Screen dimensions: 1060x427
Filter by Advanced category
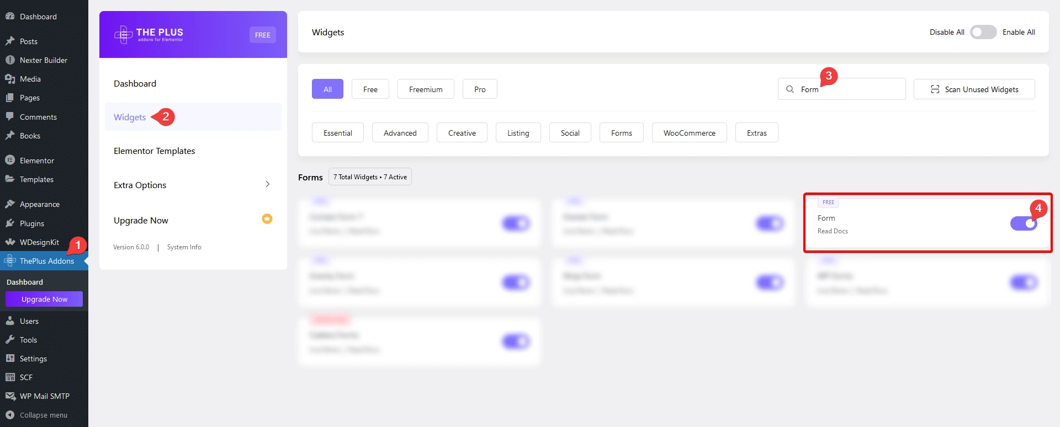pyautogui.click(x=400, y=132)
